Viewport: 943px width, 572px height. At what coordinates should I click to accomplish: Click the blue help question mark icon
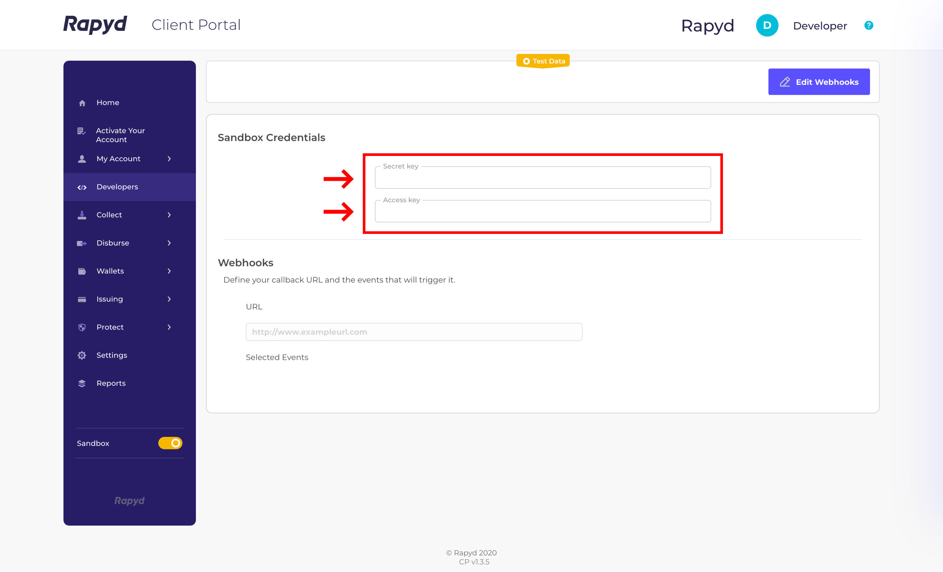tap(868, 25)
